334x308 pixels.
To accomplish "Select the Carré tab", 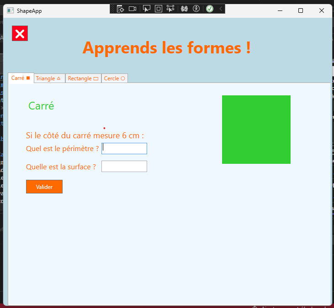I will tap(21, 78).
